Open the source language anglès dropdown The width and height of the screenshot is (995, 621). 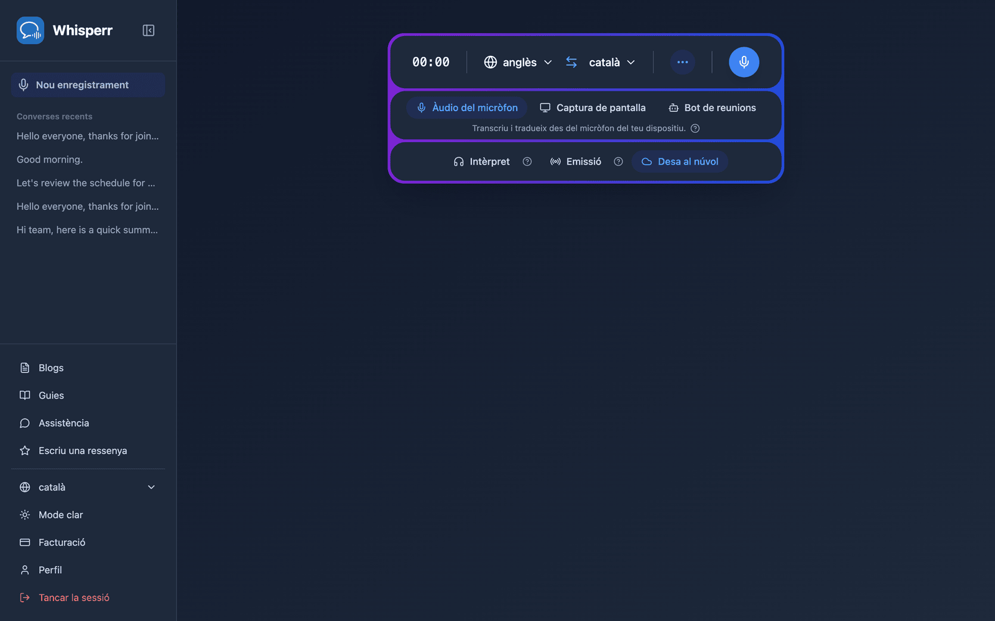pos(518,62)
